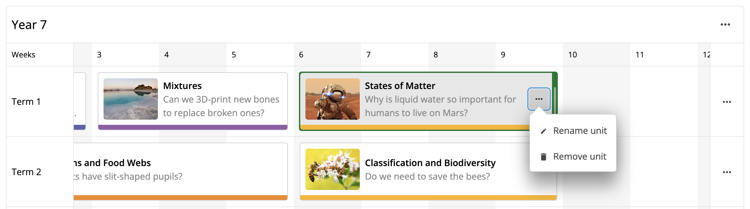Viewport: 750px width, 209px height.
Task: Click the astronaut thumbnail on States of Matter
Action: (332, 99)
